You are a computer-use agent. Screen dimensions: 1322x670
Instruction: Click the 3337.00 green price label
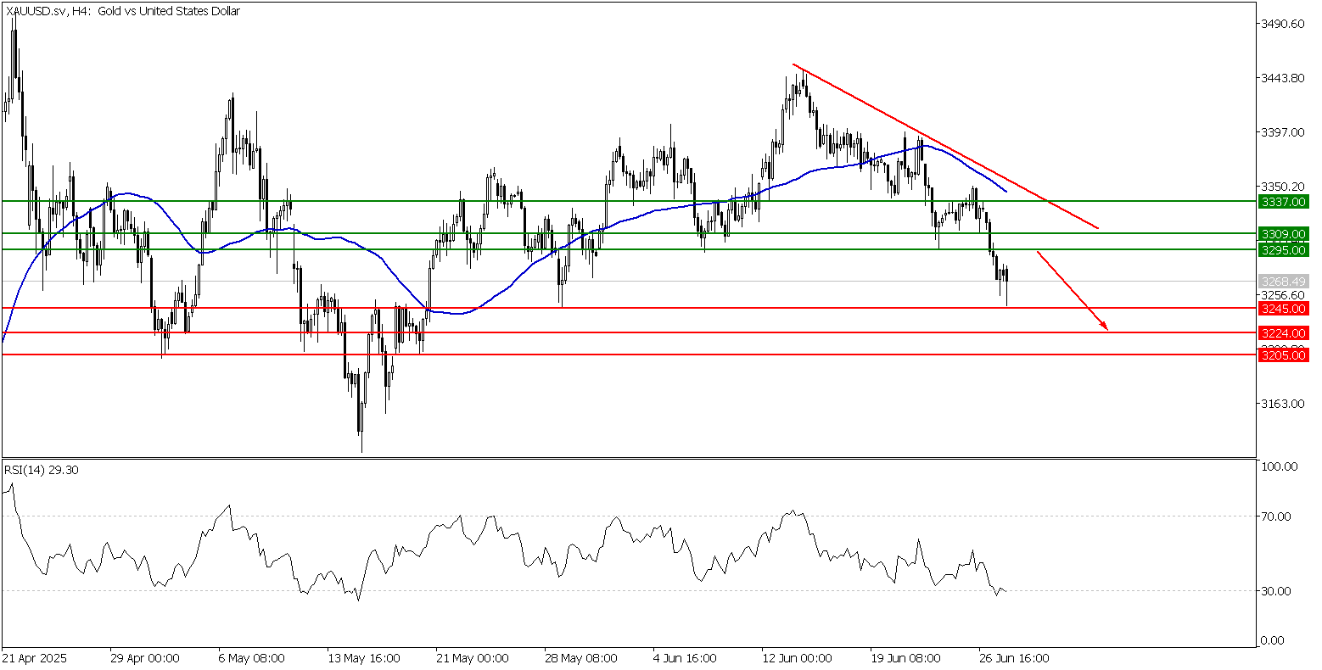coord(1284,202)
